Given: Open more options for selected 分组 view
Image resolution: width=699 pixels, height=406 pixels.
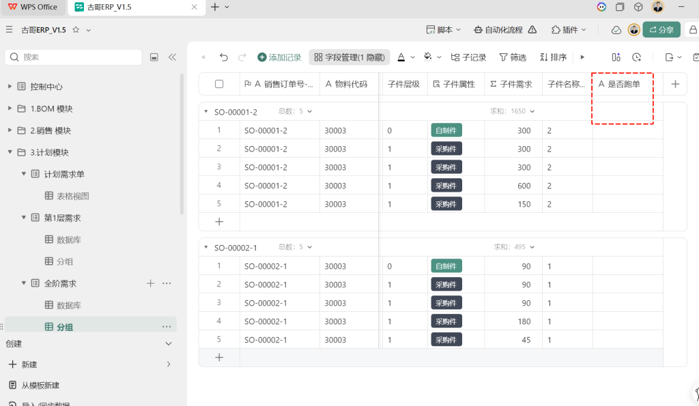Looking at the screenshot, I should (x=167, y=327).
